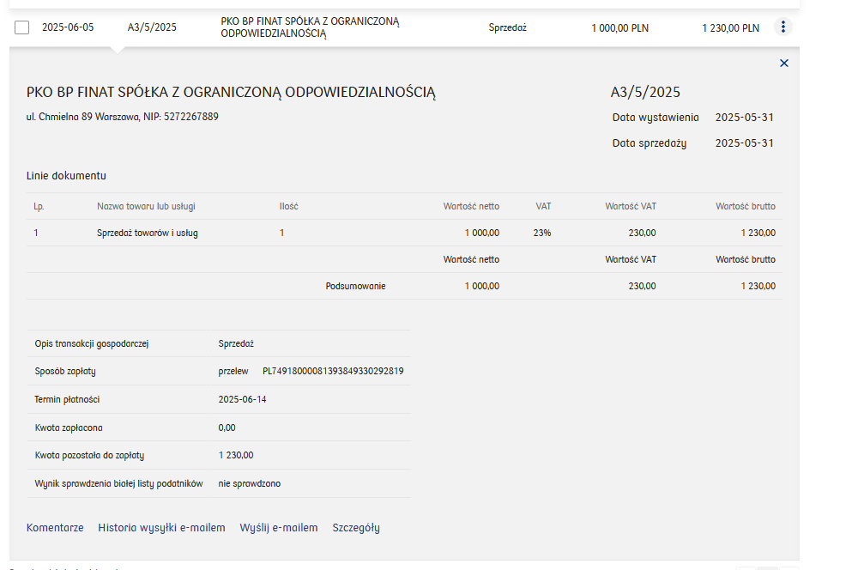Click the Kwota zapłacona value 0,00

coord(227,427)
